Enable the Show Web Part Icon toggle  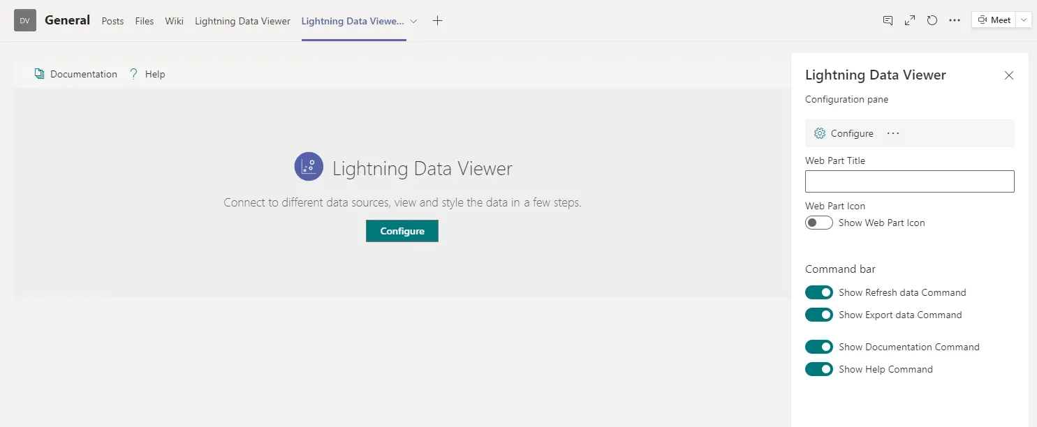(x=818, y=222)
